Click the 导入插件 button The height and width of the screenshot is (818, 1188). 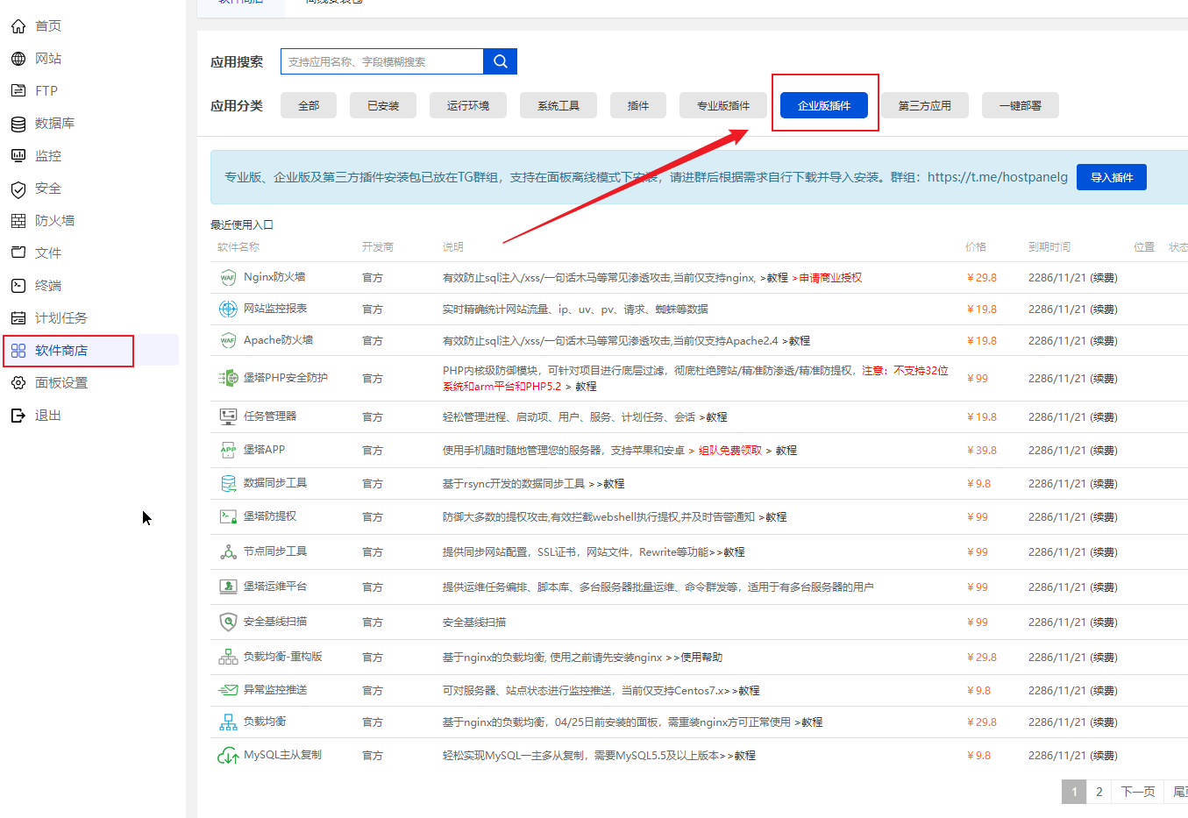pyautogui.click(x=1112, y=177)
